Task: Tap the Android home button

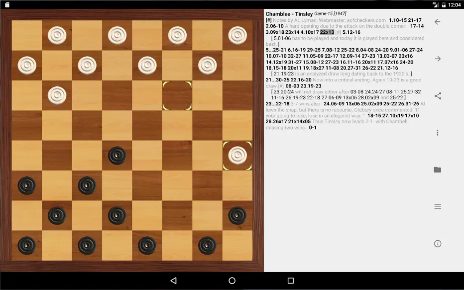Action: point(232,281)
